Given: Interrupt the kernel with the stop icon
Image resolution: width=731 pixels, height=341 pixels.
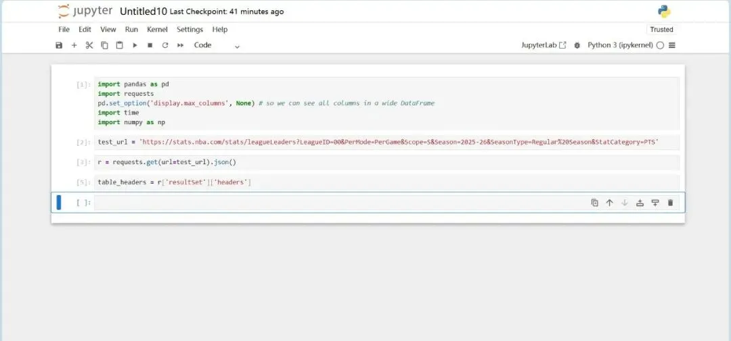Looking at the screenshot, I should tap(150, 45).
